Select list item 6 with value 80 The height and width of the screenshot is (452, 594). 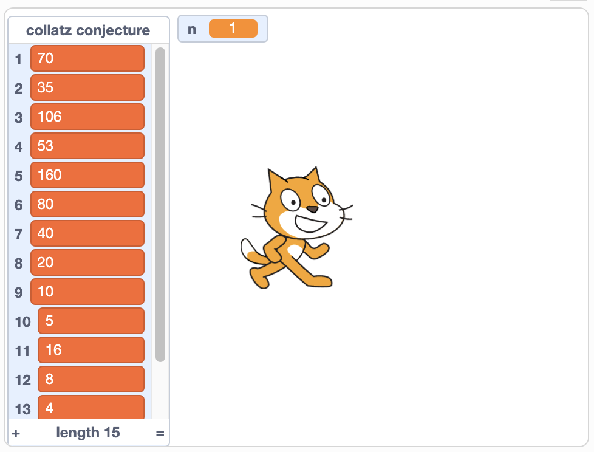point(87,204)
